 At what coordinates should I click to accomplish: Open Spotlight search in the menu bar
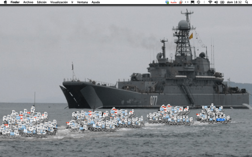coord(247,2)
